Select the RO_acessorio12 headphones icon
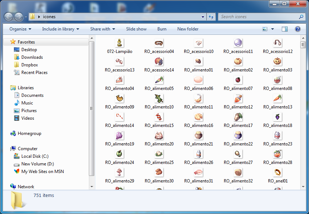309x214 pixels. pos(277,43)
